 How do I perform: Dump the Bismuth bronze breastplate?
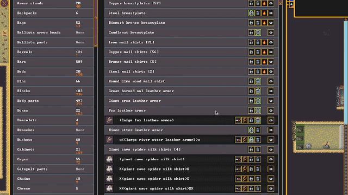(x=258, y=23)
